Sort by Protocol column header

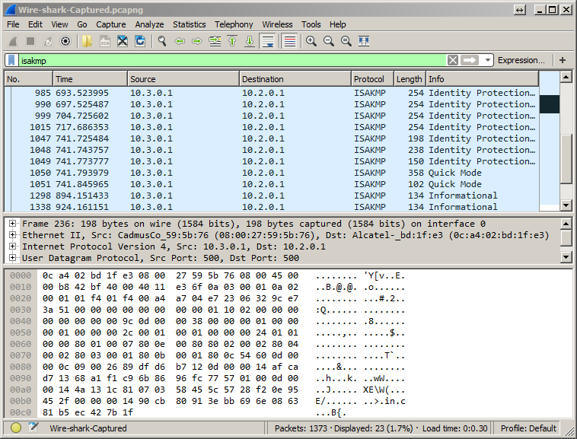tap(372, 79)
